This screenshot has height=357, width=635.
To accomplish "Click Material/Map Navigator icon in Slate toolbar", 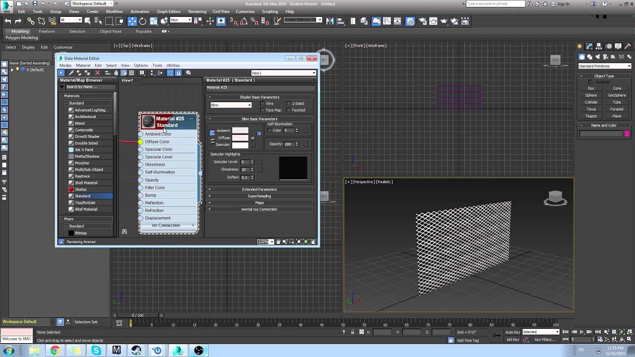I will (170, 73).
